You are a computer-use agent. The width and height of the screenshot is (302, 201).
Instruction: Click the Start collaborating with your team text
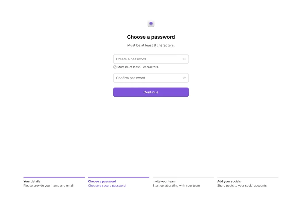(176, 185)
